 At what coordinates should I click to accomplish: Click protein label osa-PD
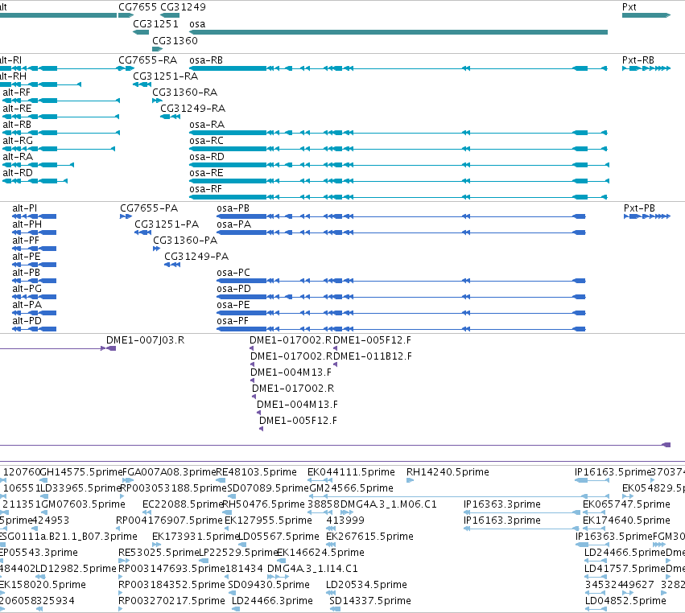(233, 289)
